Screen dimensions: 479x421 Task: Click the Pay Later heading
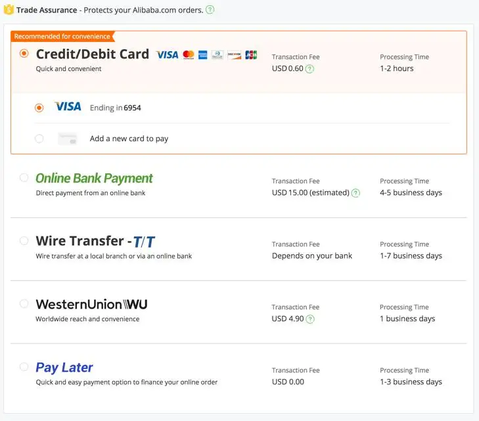(64, 368)
